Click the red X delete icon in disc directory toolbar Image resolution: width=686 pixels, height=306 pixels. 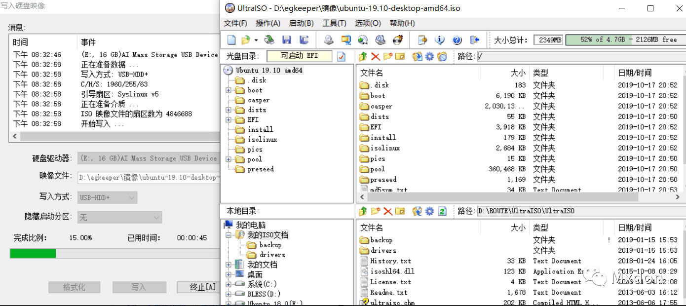[376, 57]
